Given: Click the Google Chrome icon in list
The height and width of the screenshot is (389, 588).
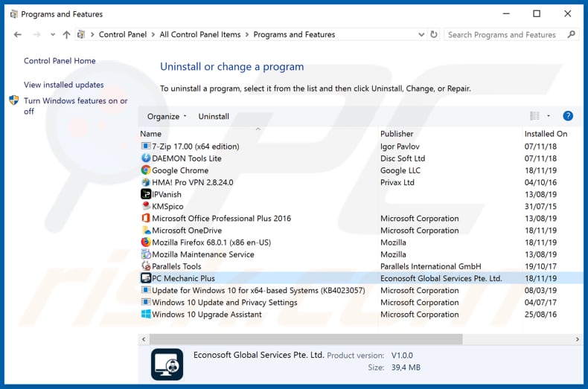Looking at the screenshot, I should [146, 170].
